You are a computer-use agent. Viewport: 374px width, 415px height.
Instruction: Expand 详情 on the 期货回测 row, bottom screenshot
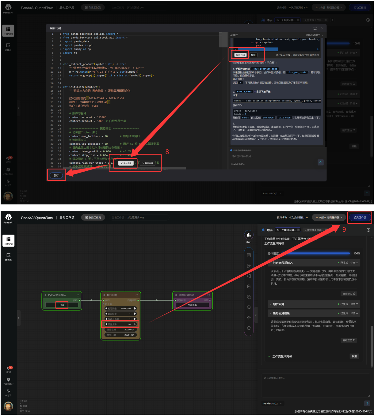click(354, 304)
